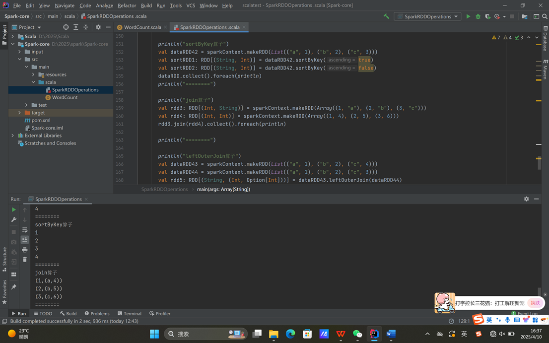
Task: Click the 129:1 caret position indicator
Action: tap(464, 321)
